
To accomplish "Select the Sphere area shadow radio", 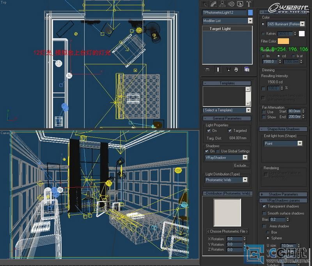I will (268, 238).
